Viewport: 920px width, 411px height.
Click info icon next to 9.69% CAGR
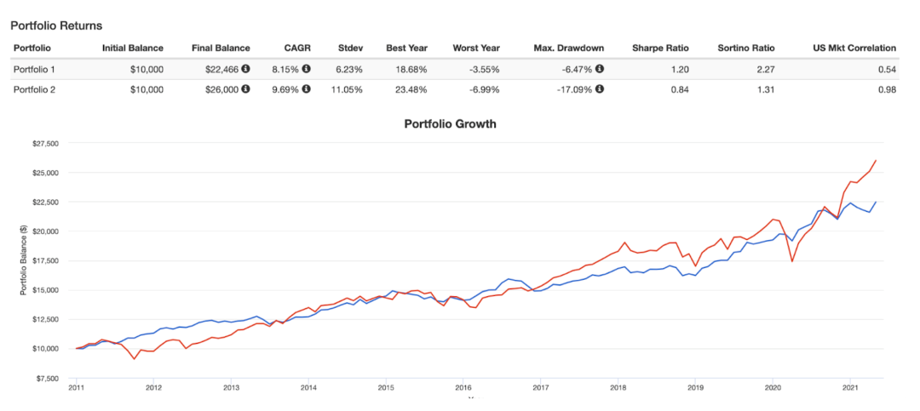[307, 89]
